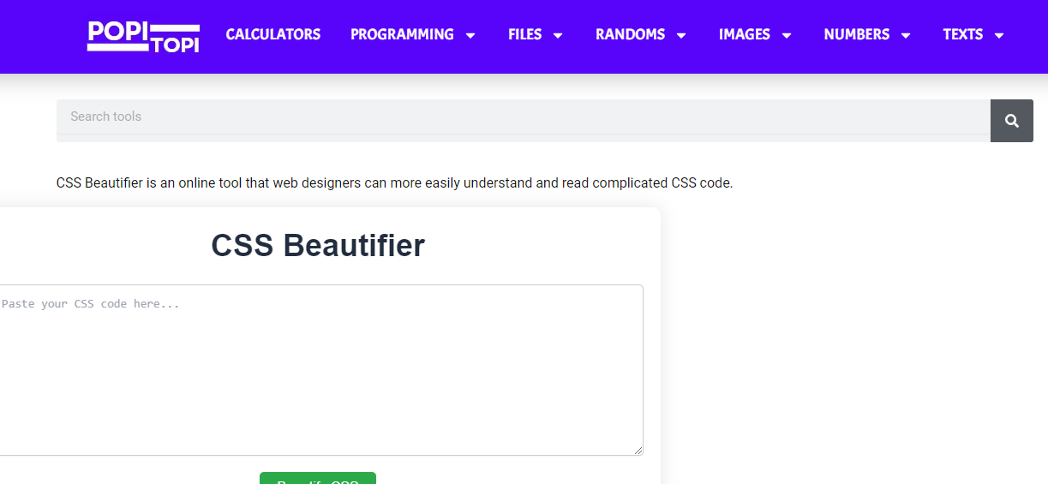The height and width of the screenshot is (484, 1048).
Task: Click the Popi Topi logo
Action: coord(144,36)
